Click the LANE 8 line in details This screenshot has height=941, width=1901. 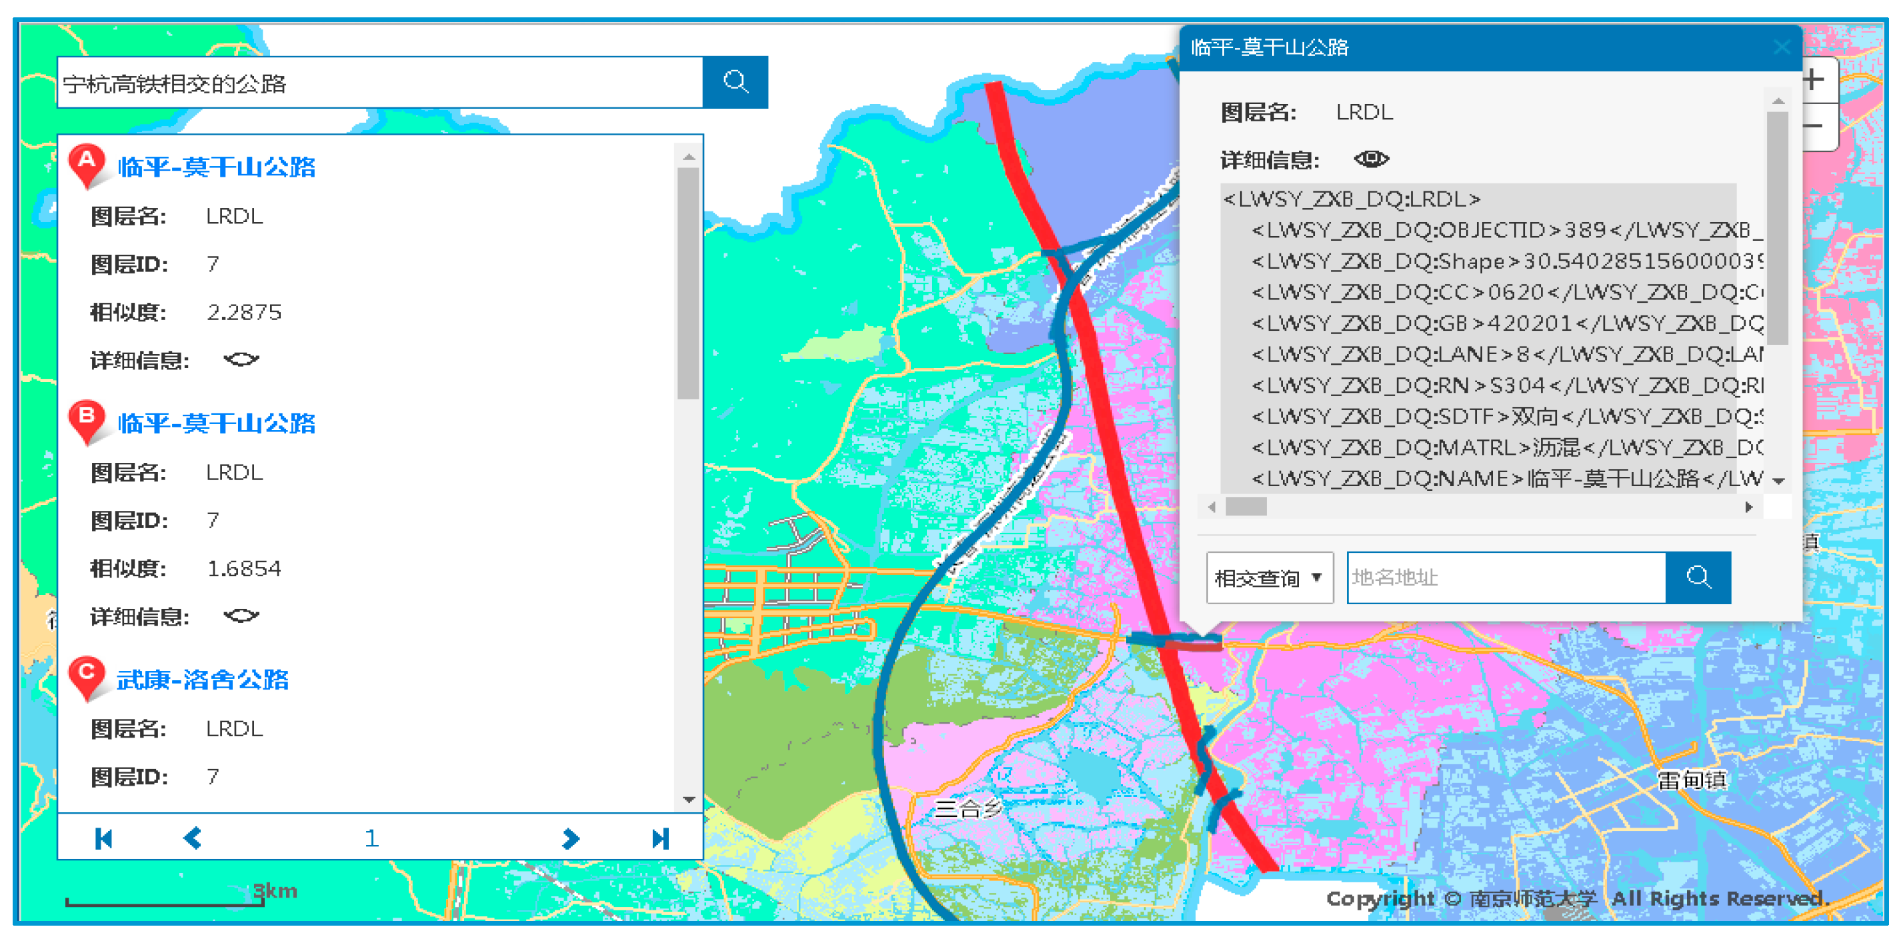click(x=1507, y=354)
